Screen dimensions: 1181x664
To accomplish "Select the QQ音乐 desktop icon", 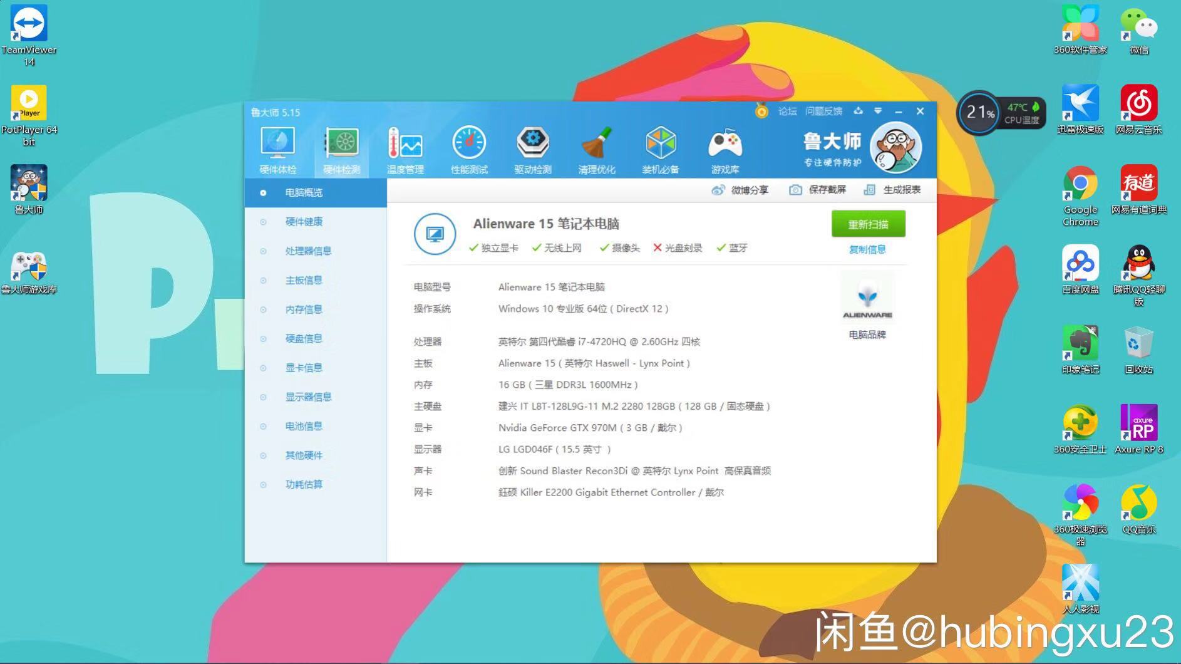I will coord(1139,509).
